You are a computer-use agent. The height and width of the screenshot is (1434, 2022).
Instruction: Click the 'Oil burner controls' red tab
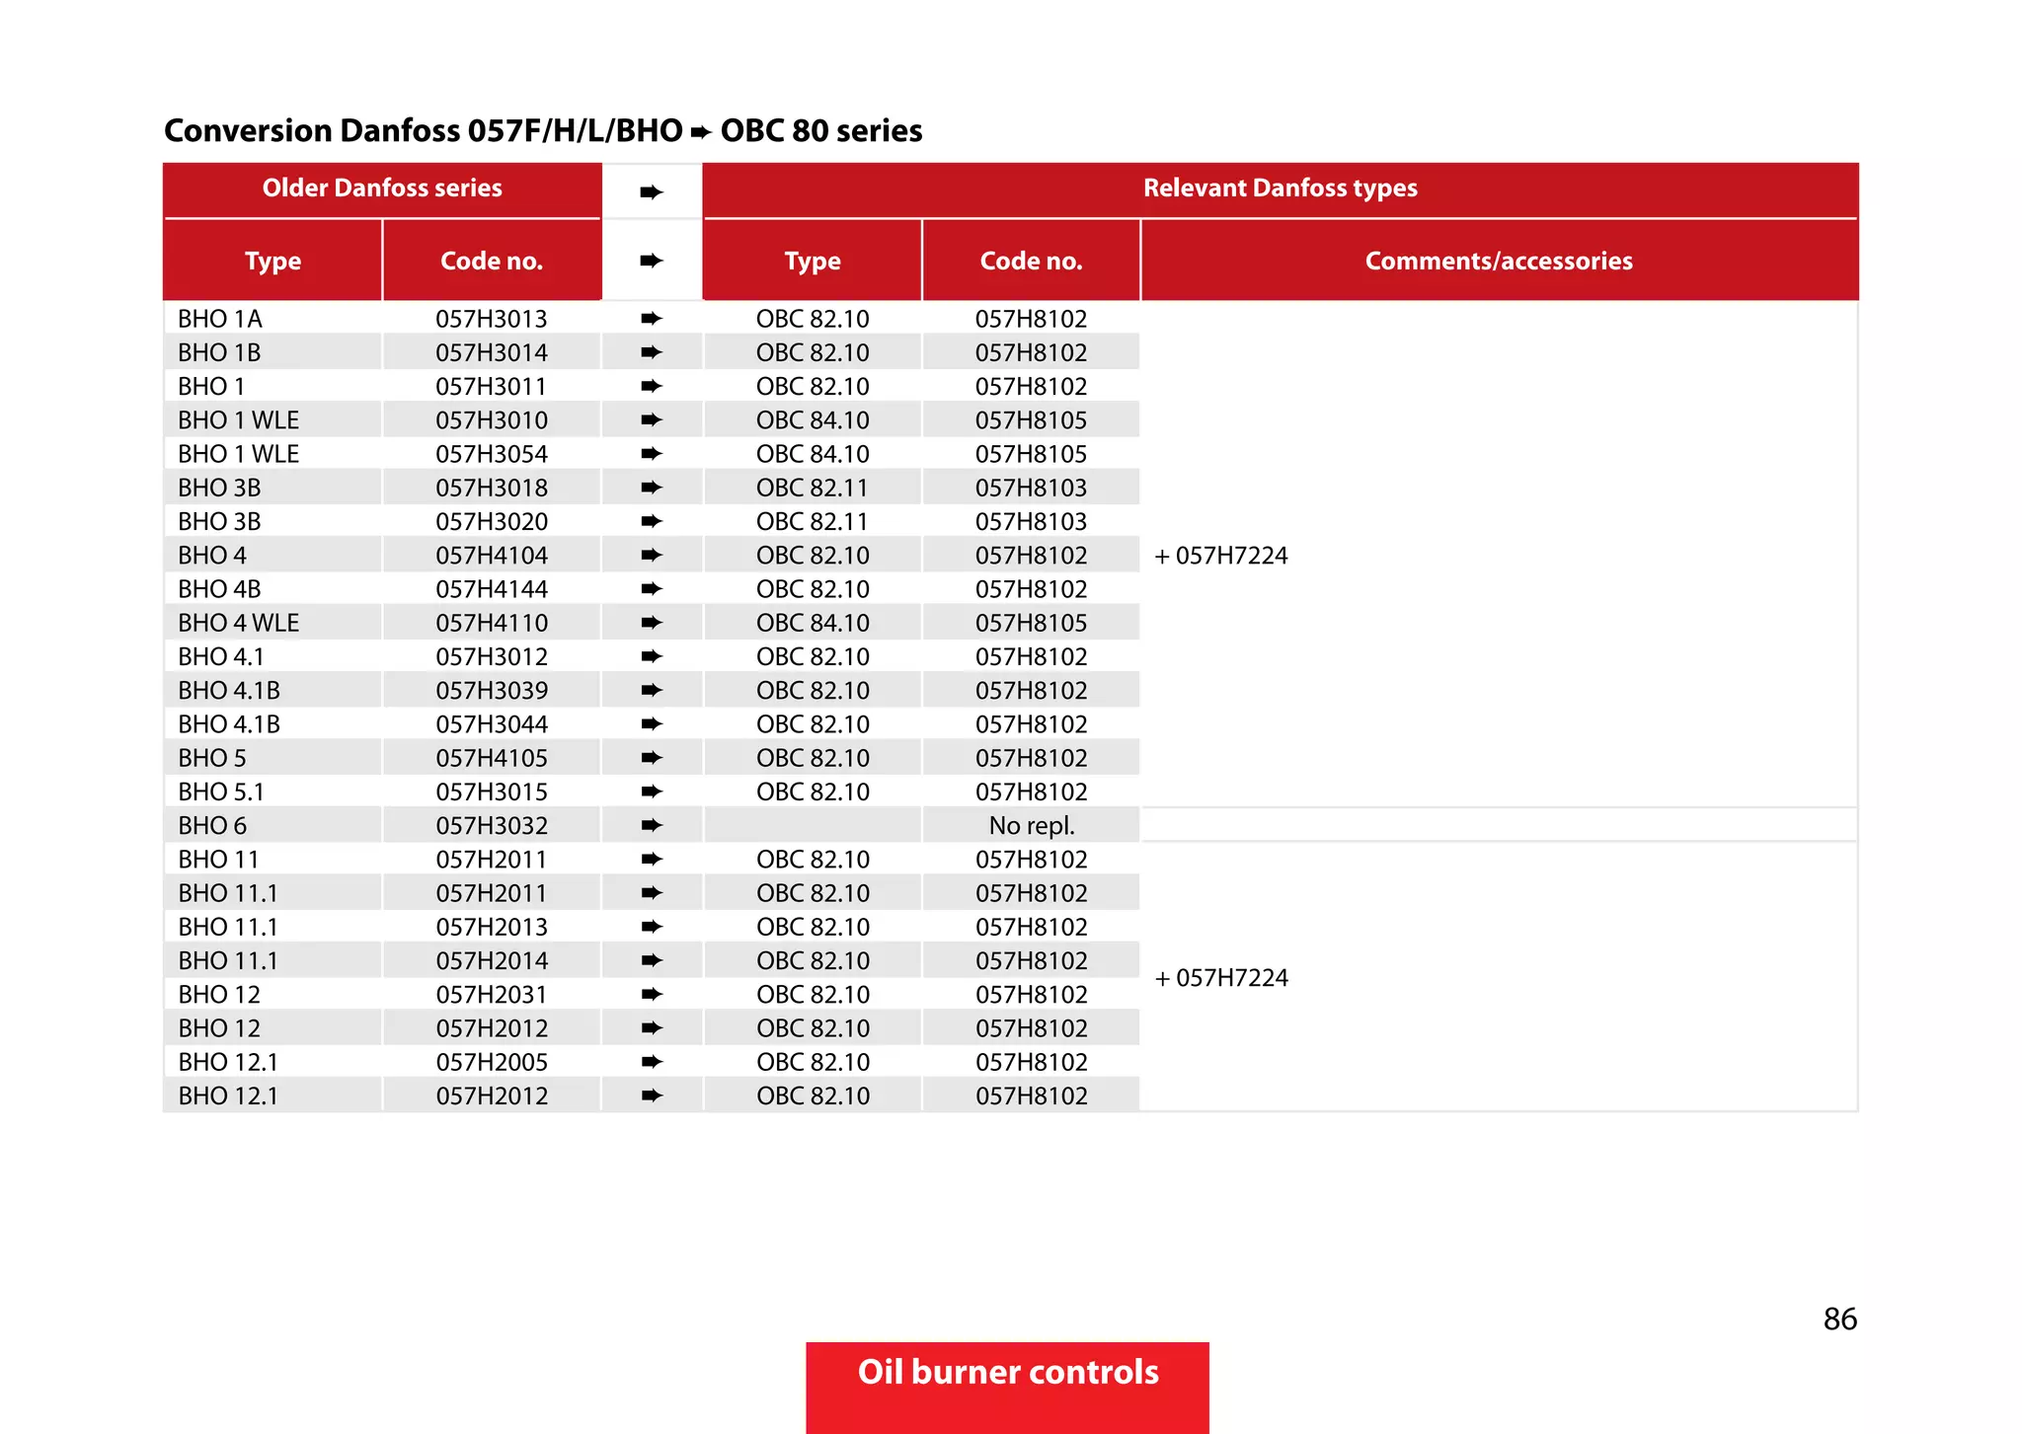click(1007, 1387)
